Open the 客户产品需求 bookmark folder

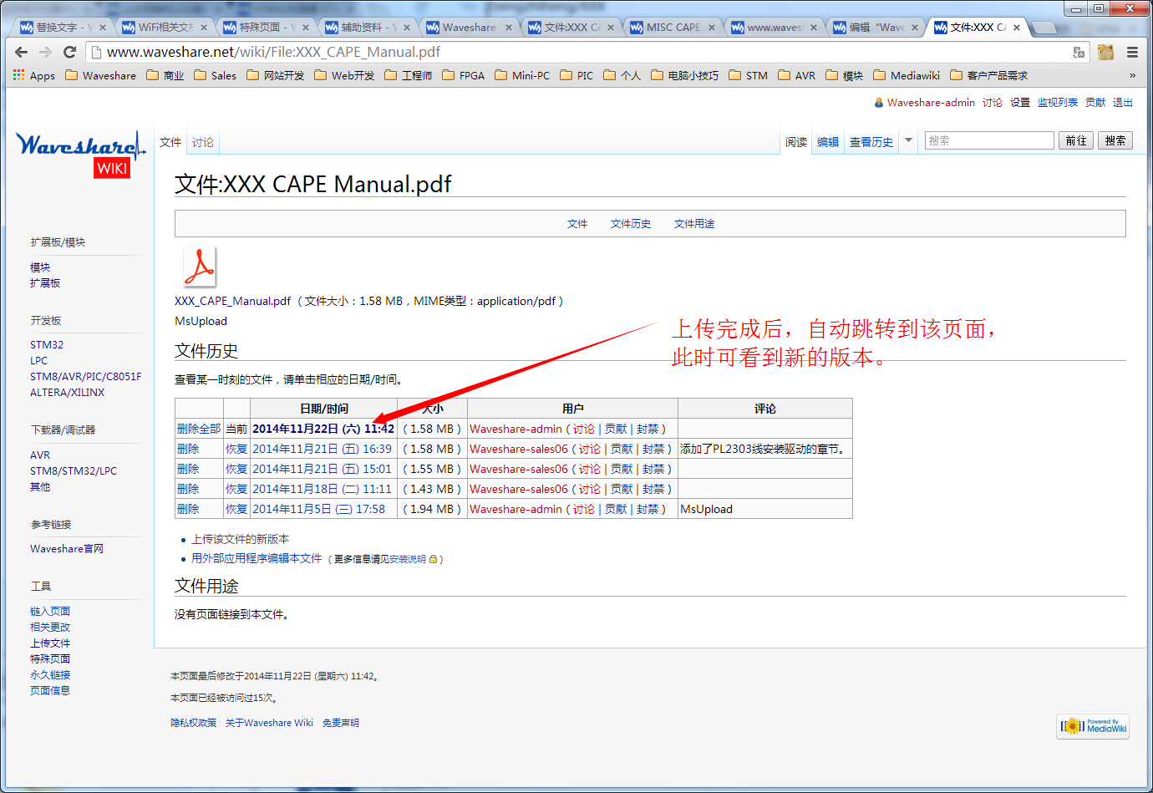click(989, 75)
